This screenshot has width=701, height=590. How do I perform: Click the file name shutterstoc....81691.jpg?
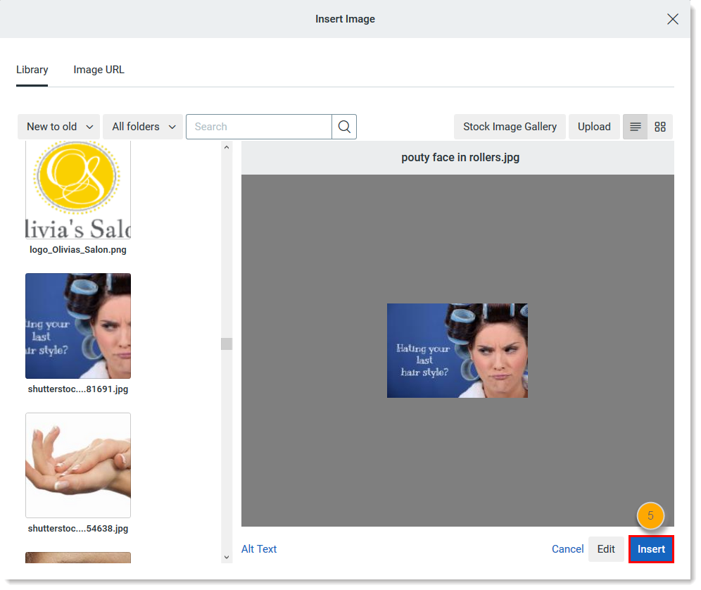tap(78, 389)
